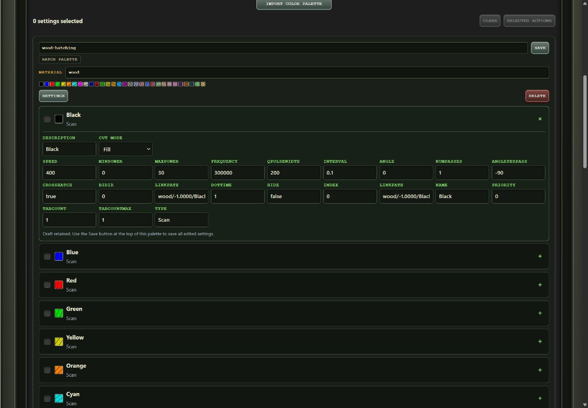Select the cyan swatch in the palette strip
The image size is (588, 408).
(x=75, y=84)
